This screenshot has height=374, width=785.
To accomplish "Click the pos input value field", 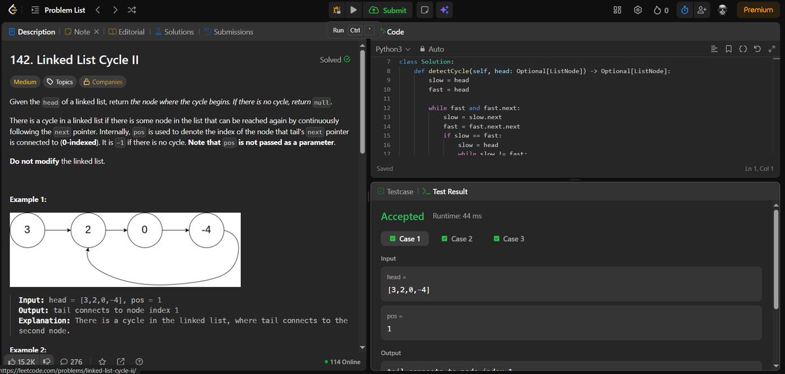I will click(571, 322).
